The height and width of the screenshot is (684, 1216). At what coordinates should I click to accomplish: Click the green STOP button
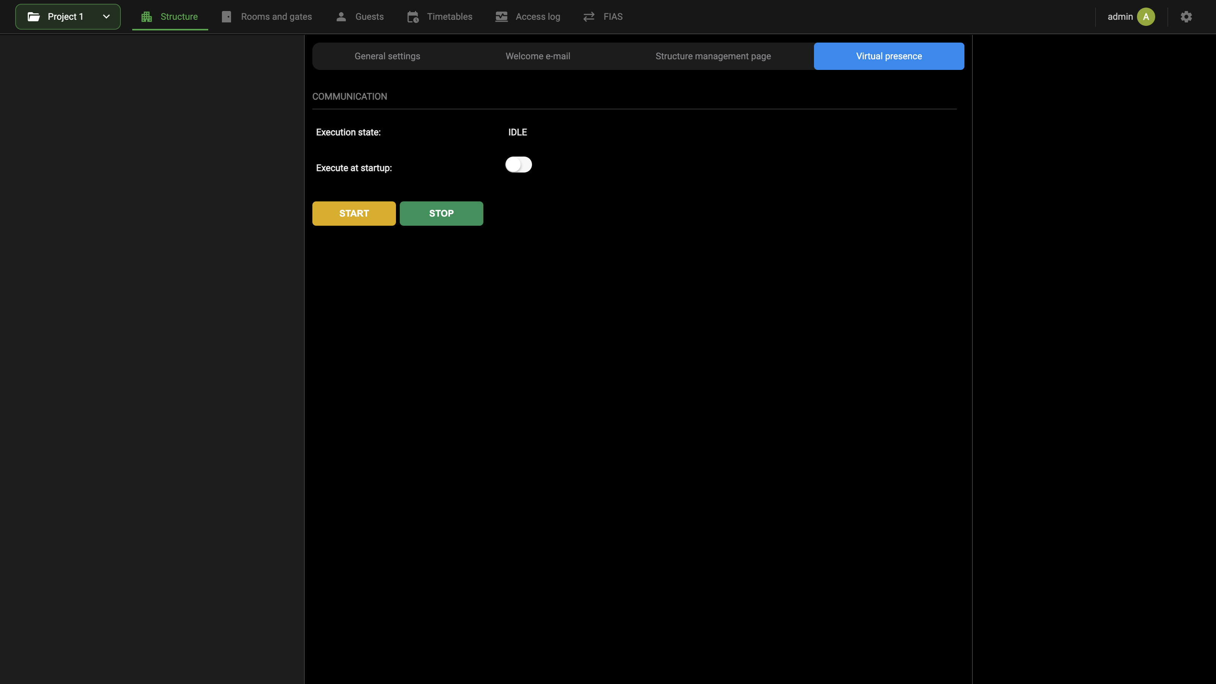pyautogui.click(x=441, y=213)
